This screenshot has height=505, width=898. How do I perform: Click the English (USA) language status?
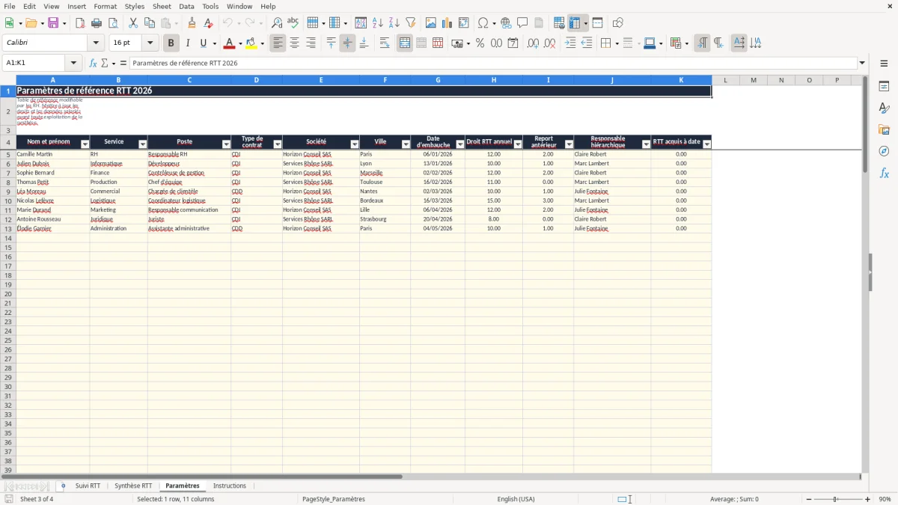click(x=516, y=499)
